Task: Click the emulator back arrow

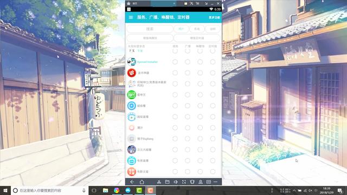Action: pyautogui.click(x=132, y=182)
